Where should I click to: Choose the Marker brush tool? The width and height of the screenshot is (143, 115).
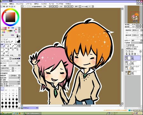click(x=3, y=49)
